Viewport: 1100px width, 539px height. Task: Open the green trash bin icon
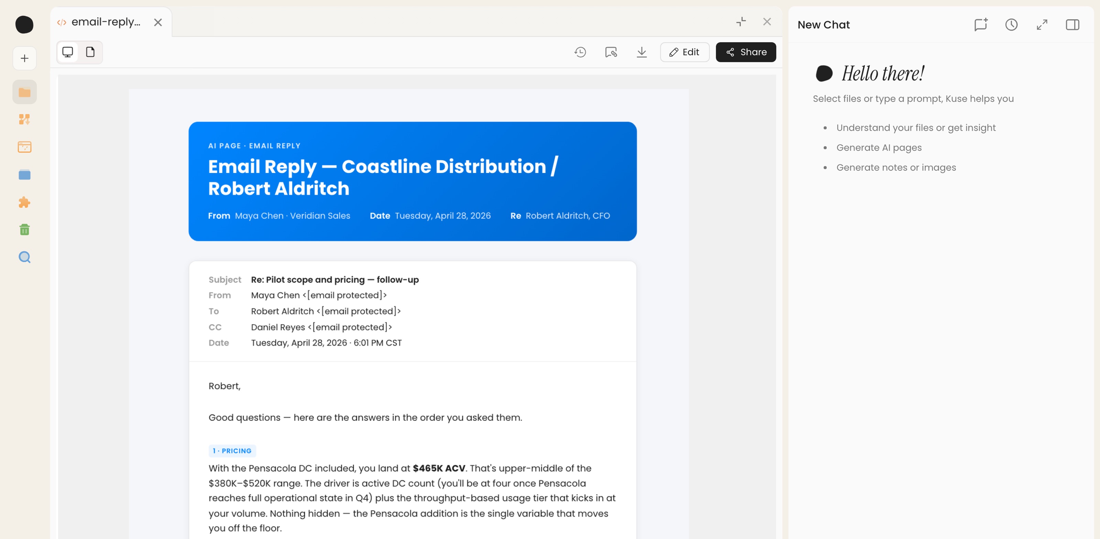tap(24, 230)
